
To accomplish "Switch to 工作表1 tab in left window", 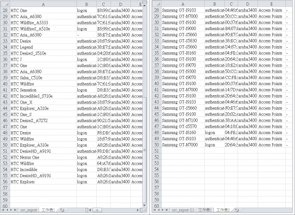I will [x=48, y=210].
